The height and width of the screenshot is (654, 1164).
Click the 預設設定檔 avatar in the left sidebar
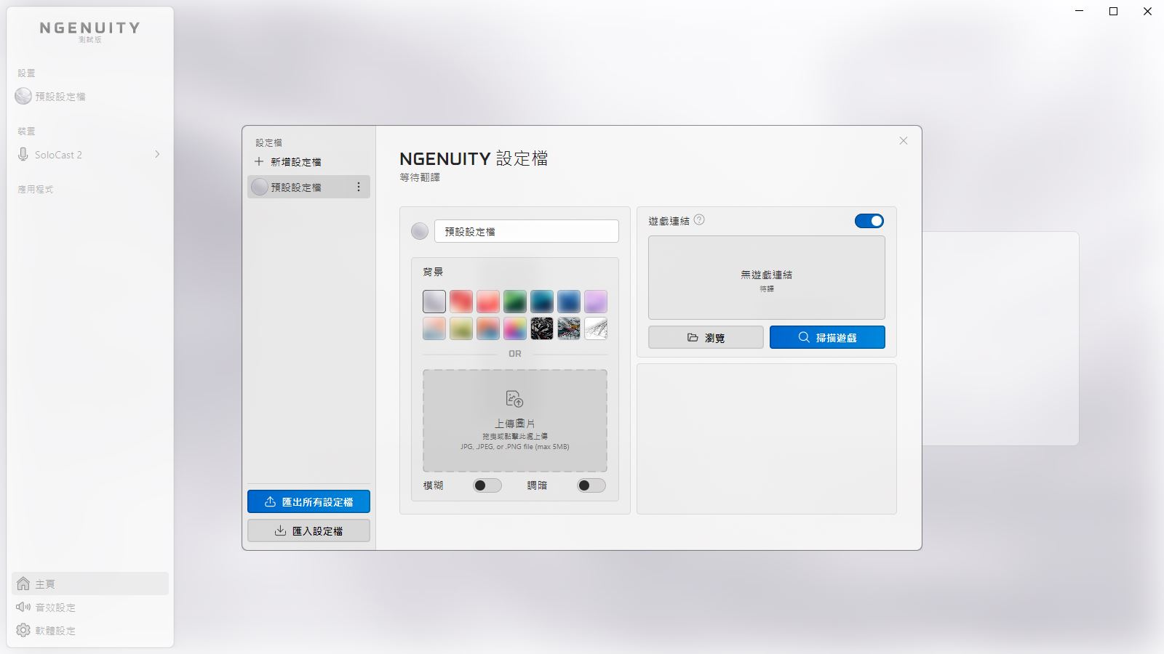point(23,96)
